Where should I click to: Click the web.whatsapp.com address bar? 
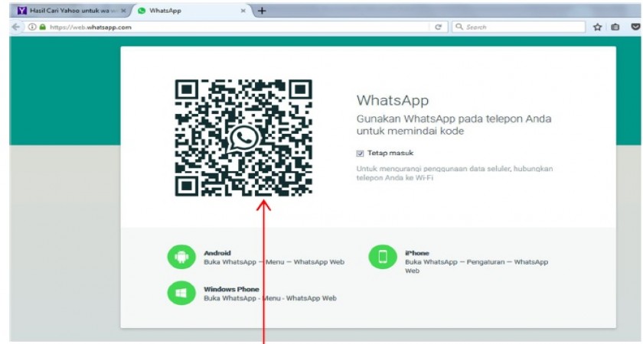tap(230, 27)
